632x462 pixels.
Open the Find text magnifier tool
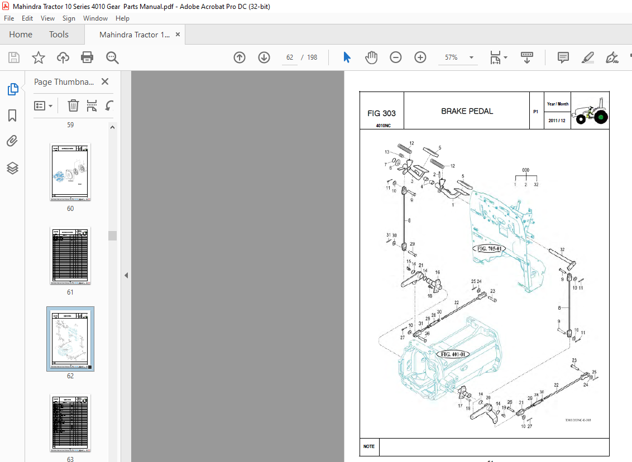click(112, 57)
